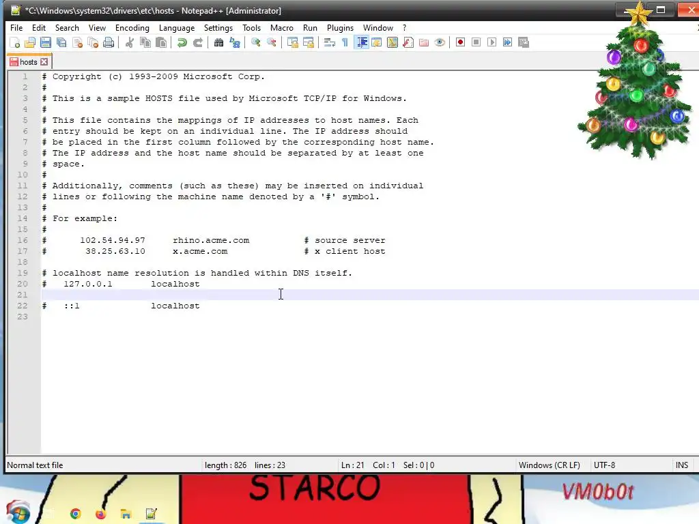
Task: Create a new document with toolbar icon
Action: 15,42
